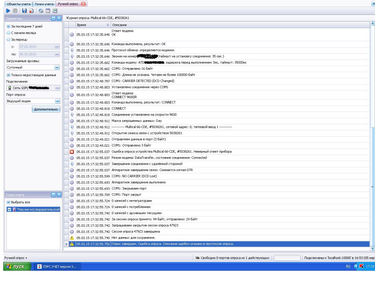Click warning icon on Опрос завершен row
This screenshot has width=375, height=300.
[72, 244]
